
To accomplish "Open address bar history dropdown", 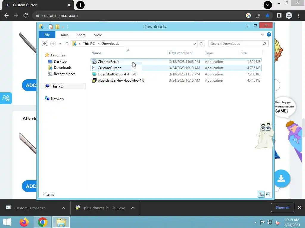I will click(194, 44).
